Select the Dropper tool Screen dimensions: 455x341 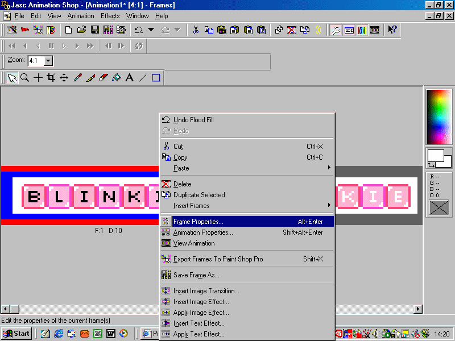click(x=77, y=78)
